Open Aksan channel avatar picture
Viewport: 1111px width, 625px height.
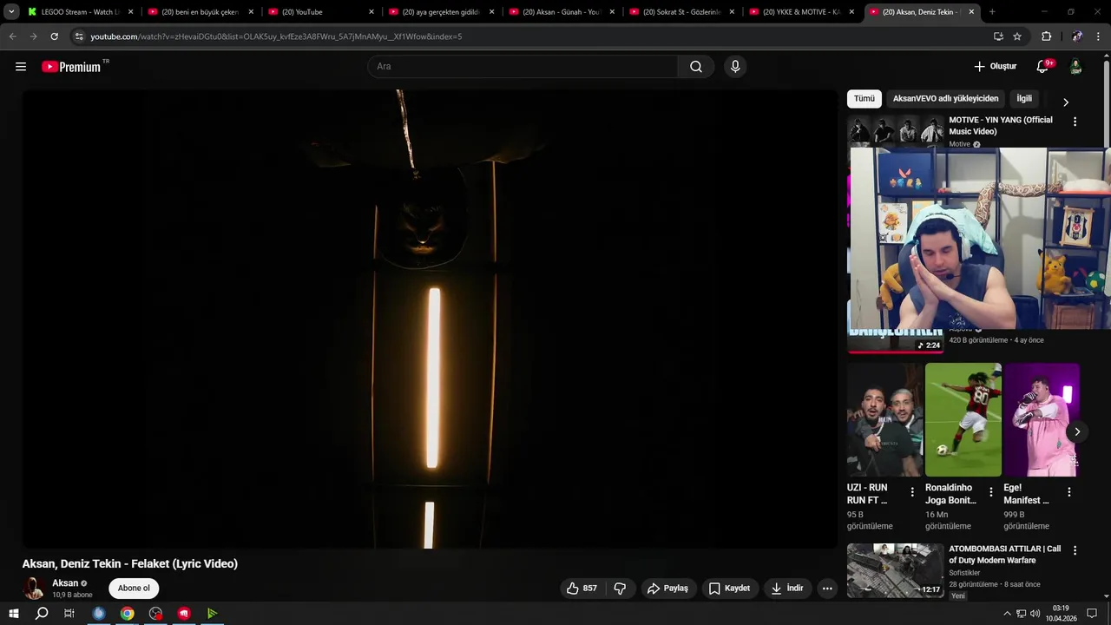click(x=34, y=589)
